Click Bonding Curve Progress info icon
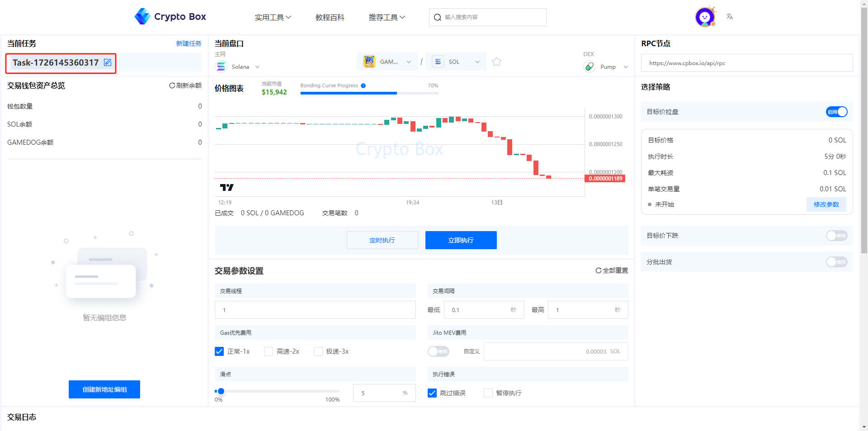The width and height of the screenshot is (868, 431). click(x=363, y=85)
